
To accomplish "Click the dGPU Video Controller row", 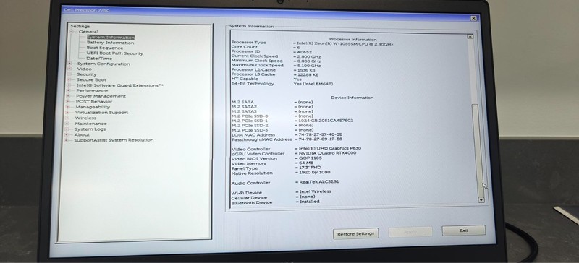I will (x=294, y=153).
